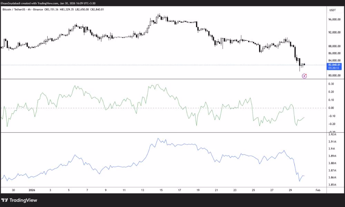The height and width of the screenshot is (207, 345).
Task: Click the 15 date label on time axis
Action: pyautogui.click(x=161, y=190)
